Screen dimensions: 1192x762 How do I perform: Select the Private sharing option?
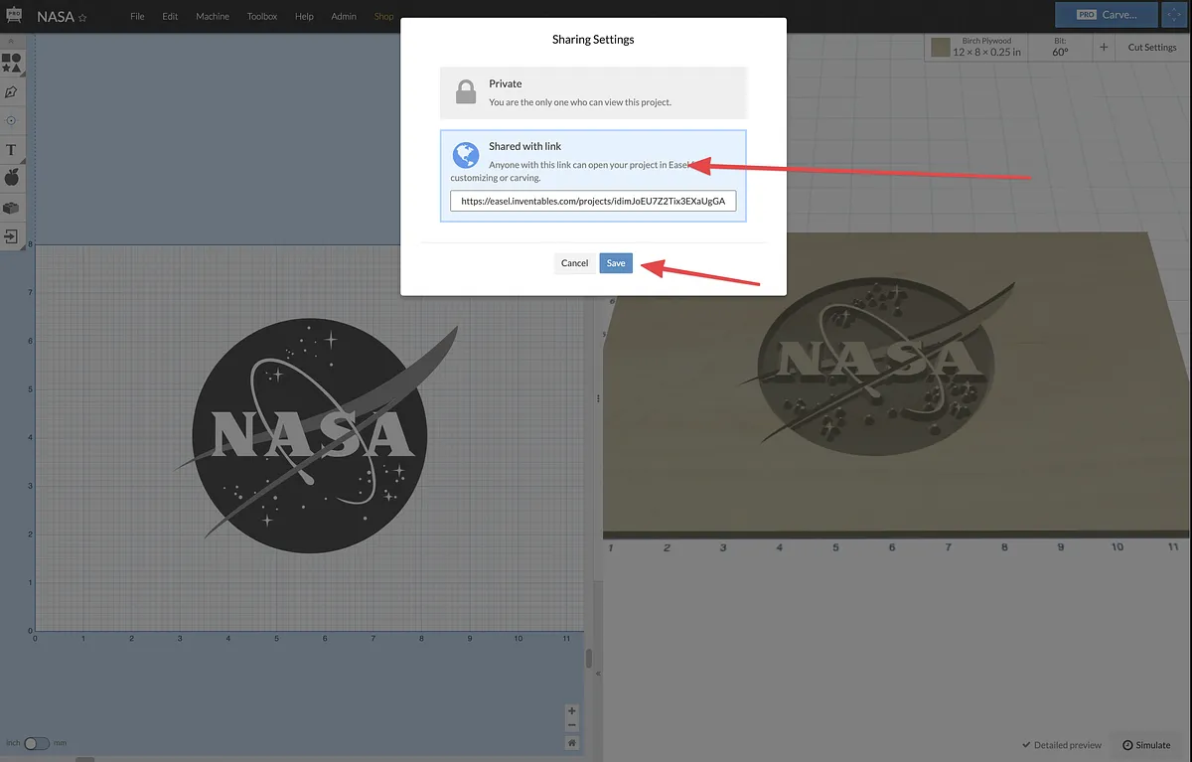pyautogui.click(x=593, y=92)
